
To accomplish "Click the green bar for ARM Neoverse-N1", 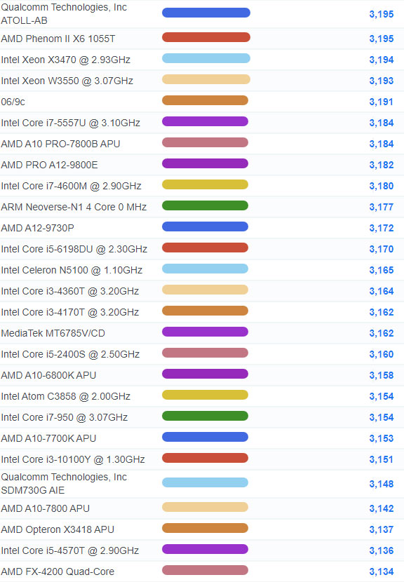I will (x=205, y=205).
